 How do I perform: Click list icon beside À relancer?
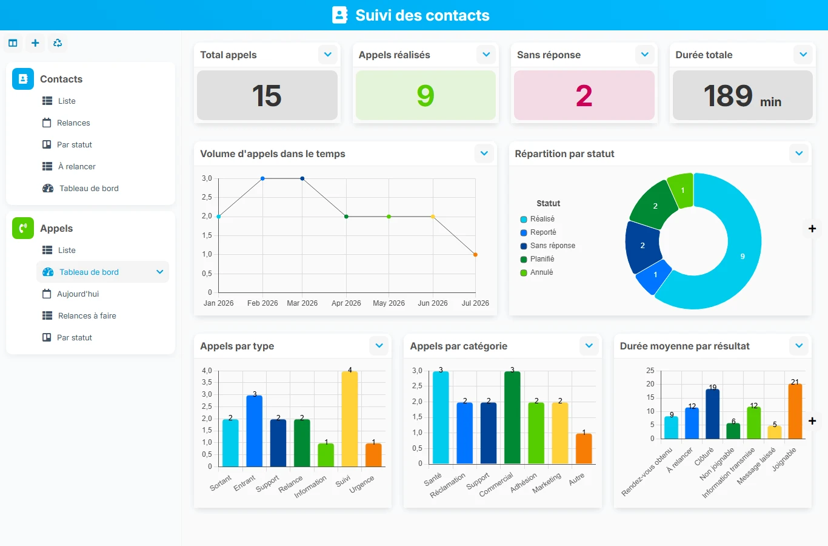[x=47, y=166]
